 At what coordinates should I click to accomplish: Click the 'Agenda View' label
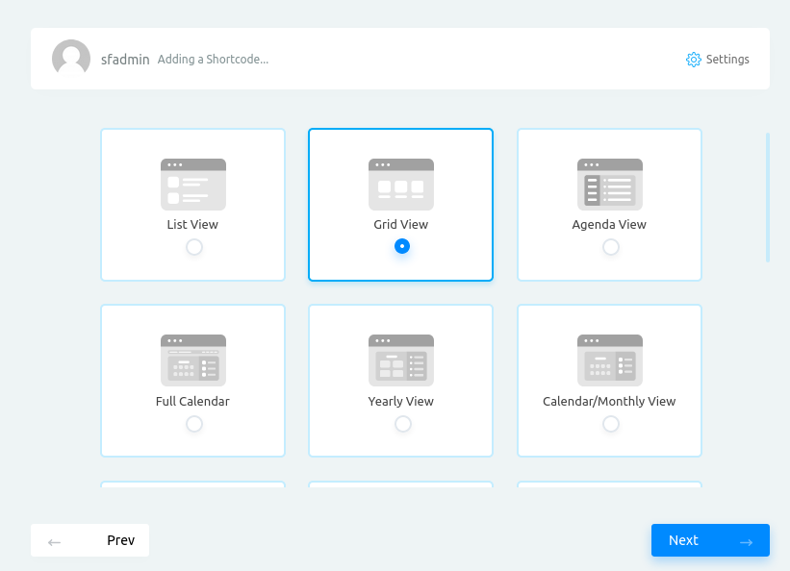pos(609,225)
